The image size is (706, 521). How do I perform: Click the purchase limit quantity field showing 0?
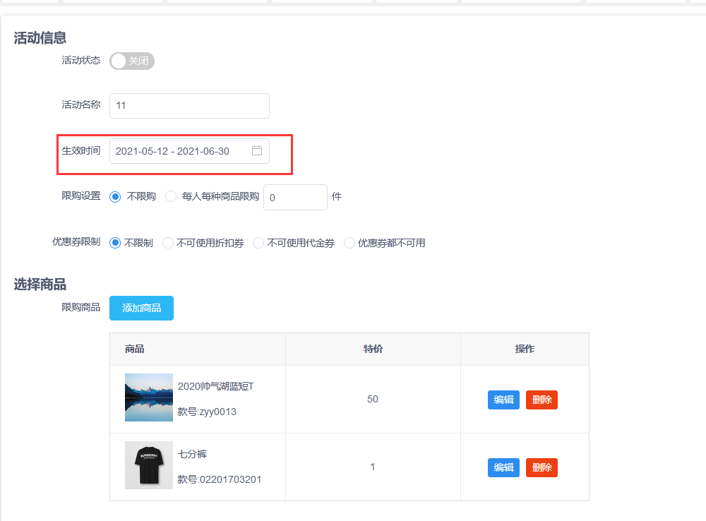295,197
